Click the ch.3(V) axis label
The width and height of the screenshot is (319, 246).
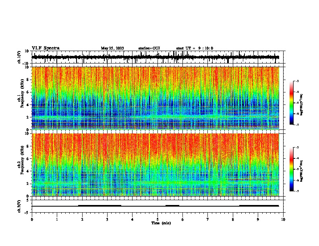pos(19,206)
